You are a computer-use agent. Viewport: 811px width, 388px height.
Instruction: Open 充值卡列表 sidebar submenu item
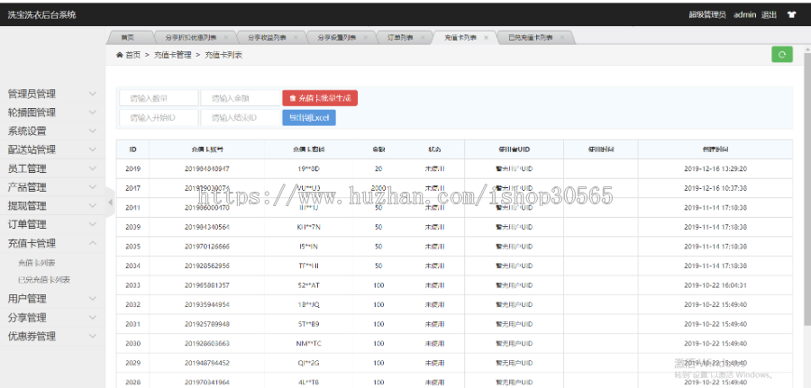(x=37, y=263)
